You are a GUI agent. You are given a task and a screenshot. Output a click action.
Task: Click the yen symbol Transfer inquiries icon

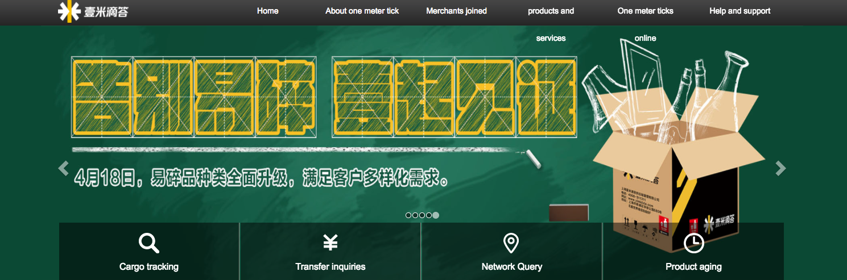click(x=330, y=243)
